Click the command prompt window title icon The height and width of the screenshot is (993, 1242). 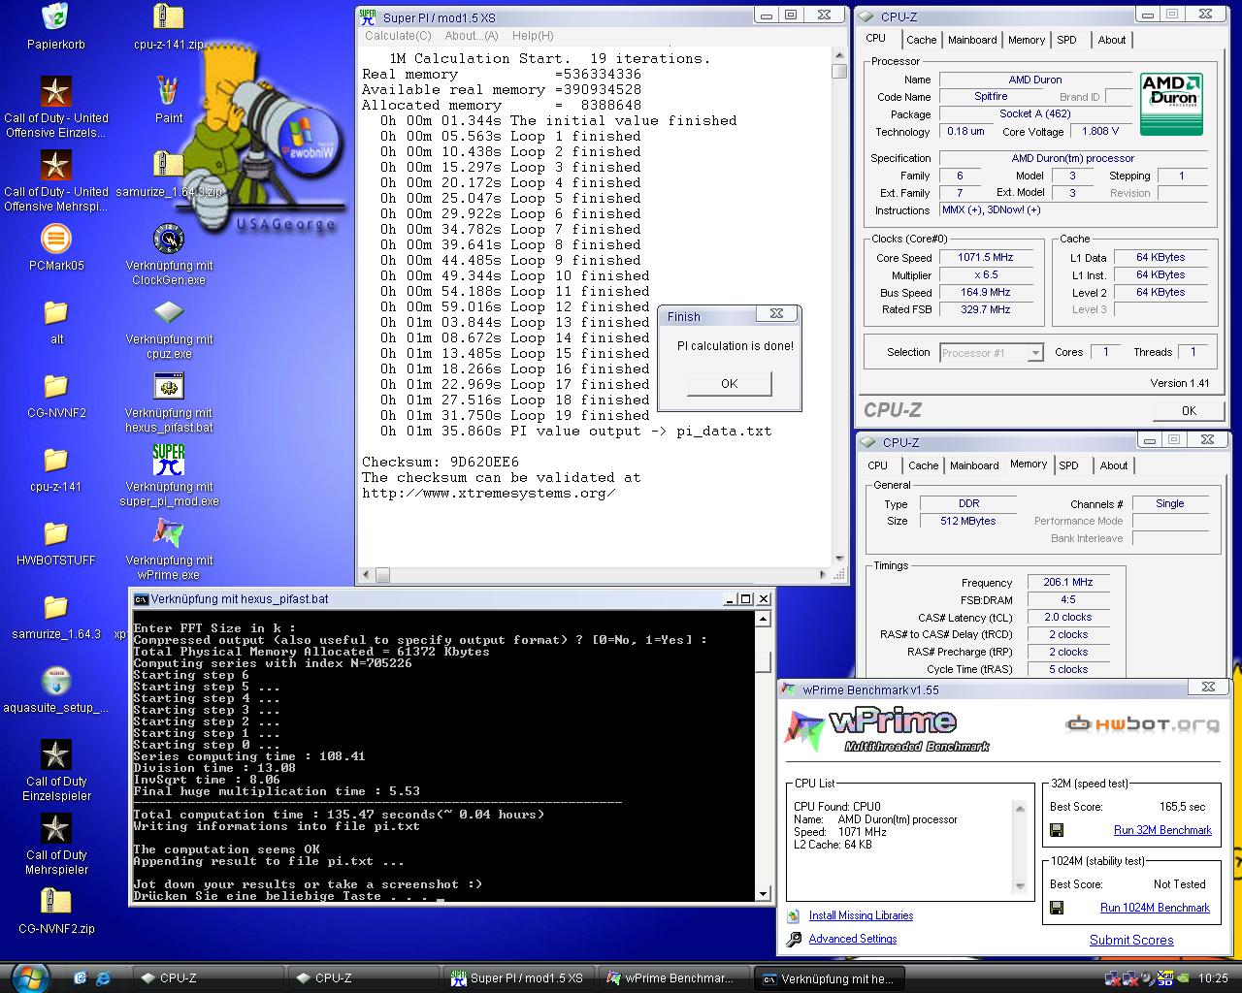pos(142,599)
